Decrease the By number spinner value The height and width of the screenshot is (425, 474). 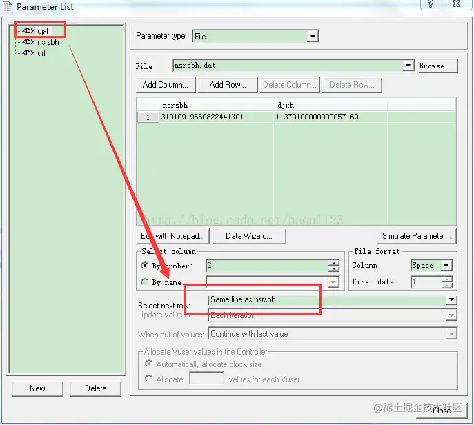tap(334, 268)
